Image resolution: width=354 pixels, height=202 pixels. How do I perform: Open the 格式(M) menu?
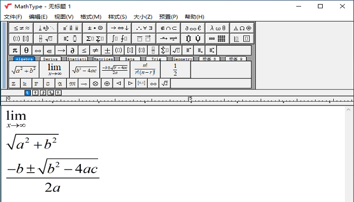pyautogui.click(x=91, y=17)
